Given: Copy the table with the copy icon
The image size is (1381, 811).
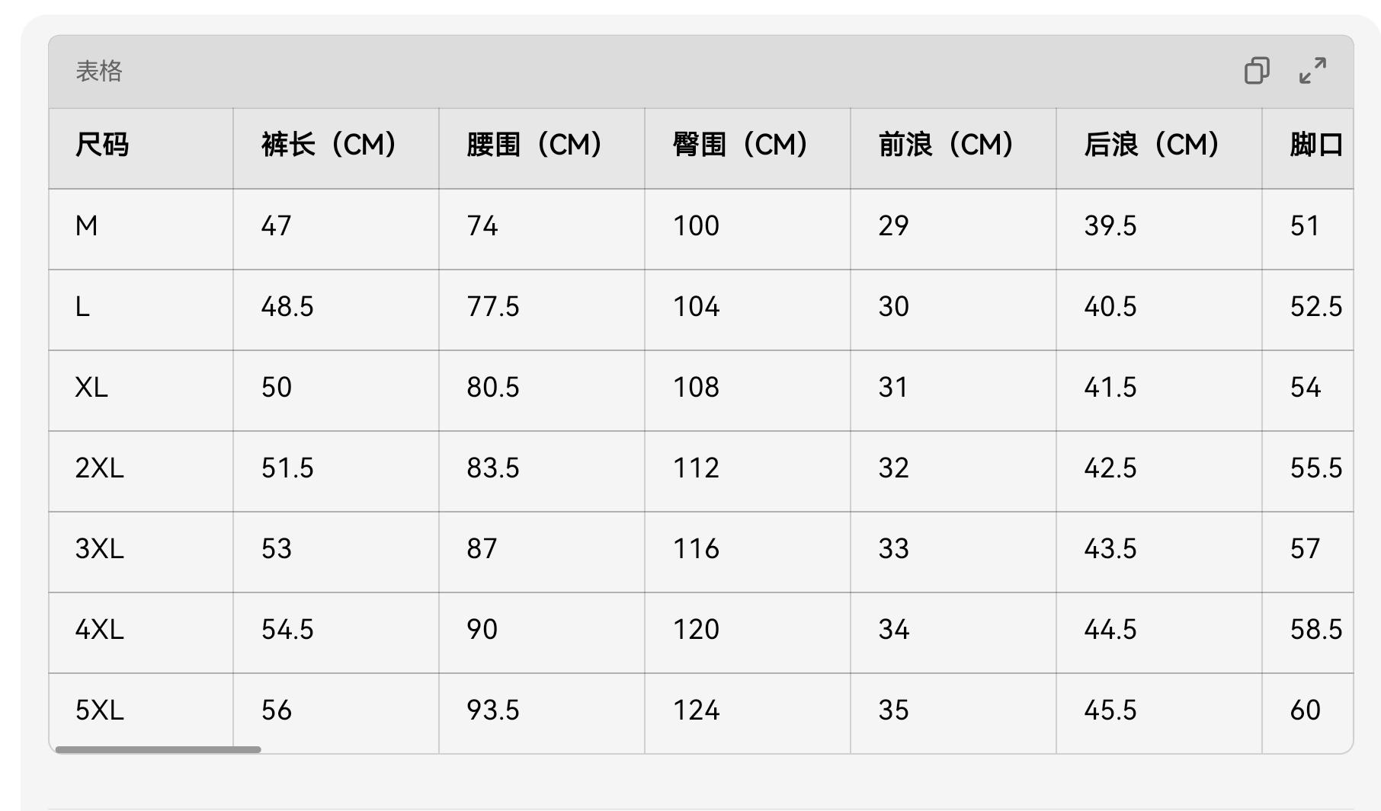Looking at the screenshot, I should [1257, 71].
